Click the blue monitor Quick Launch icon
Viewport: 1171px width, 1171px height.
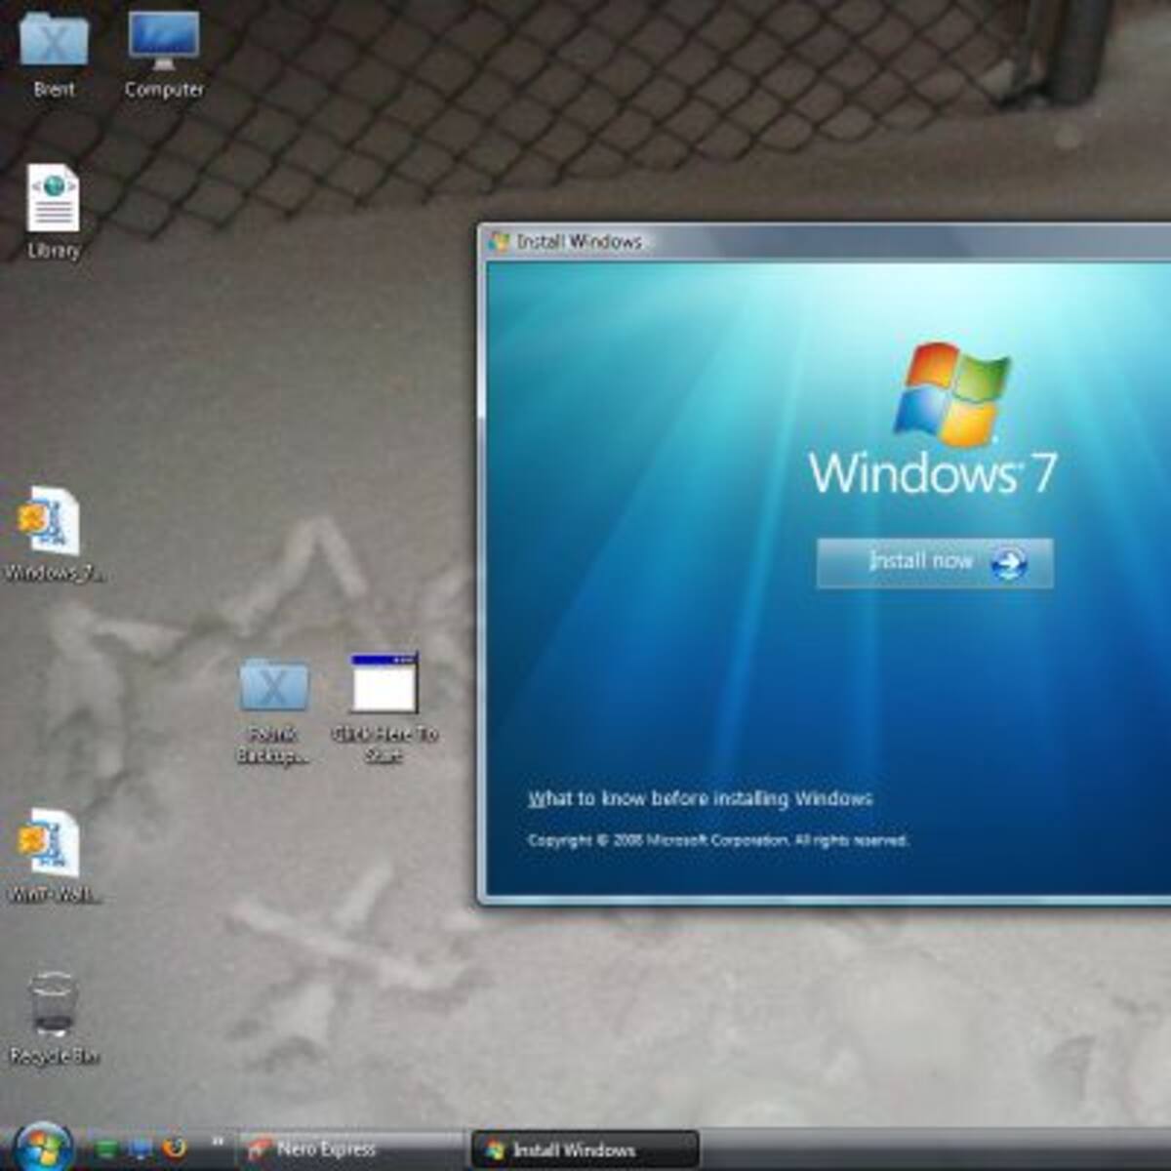pos(141,1149)
